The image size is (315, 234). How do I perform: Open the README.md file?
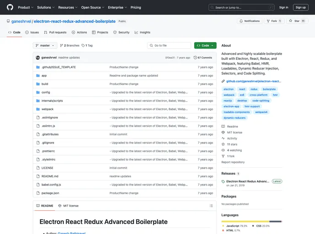(x=50, y=176)
